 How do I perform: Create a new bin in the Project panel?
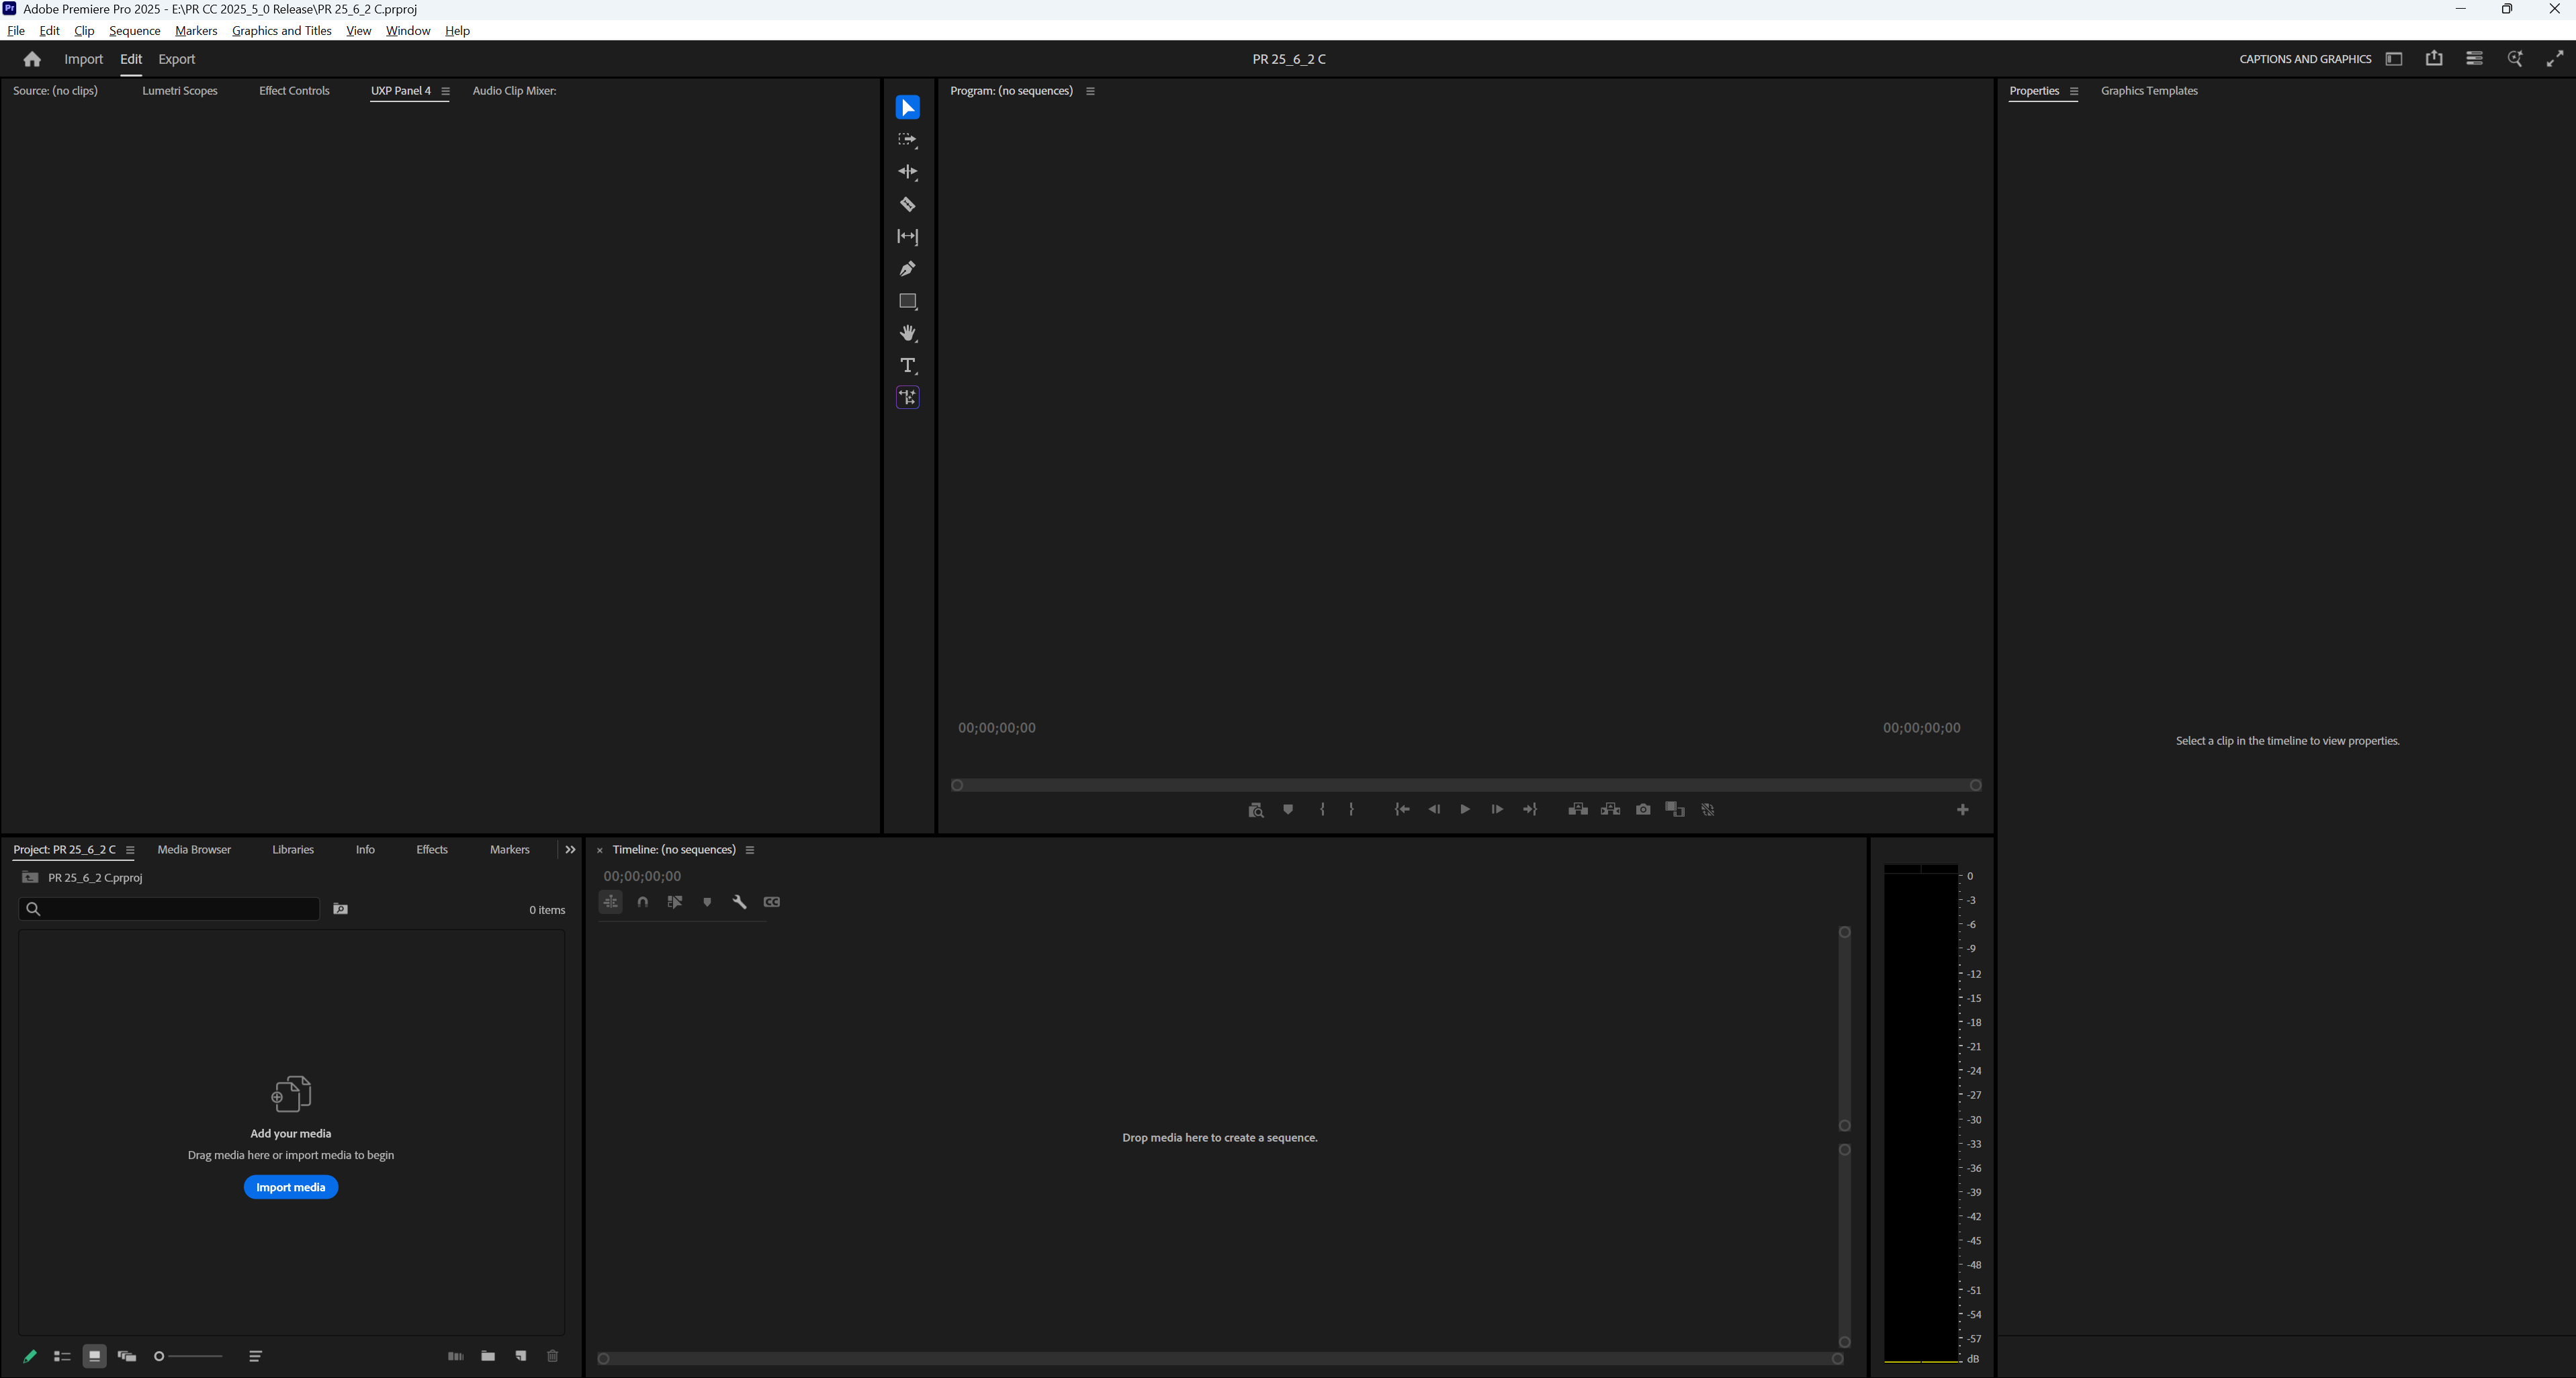pyautogui.click(x=488, y=1356)
